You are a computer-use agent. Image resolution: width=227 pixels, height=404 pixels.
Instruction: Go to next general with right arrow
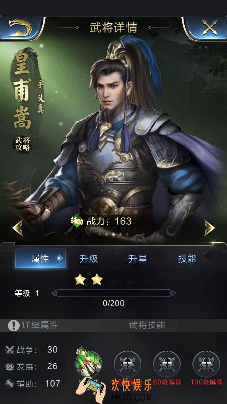209,228
